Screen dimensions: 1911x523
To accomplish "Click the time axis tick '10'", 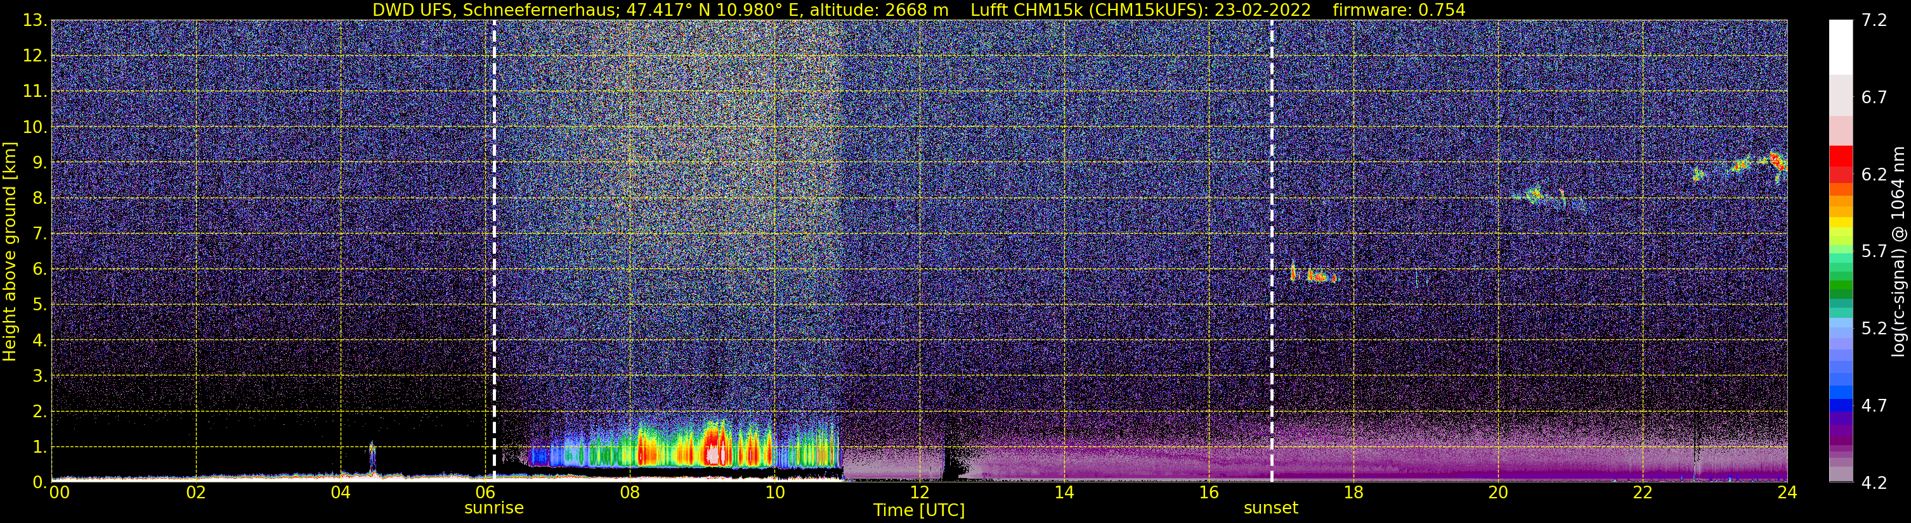I will click(x=774, y=493).
